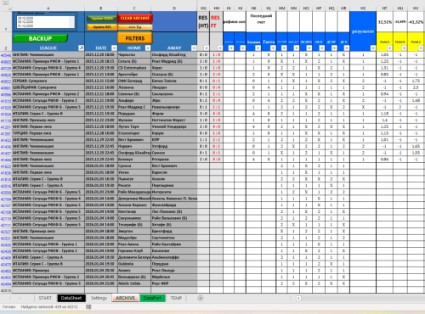Click the RES (HT) header cell
This screenshot has width=425, height=314.
203,22
